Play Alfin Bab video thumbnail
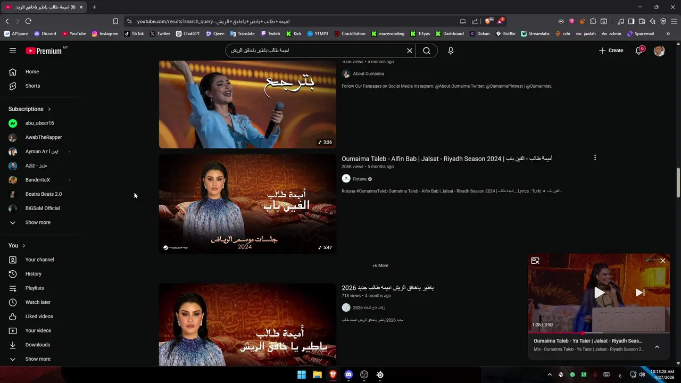This screenshot has width=681, height=383. 247,204
